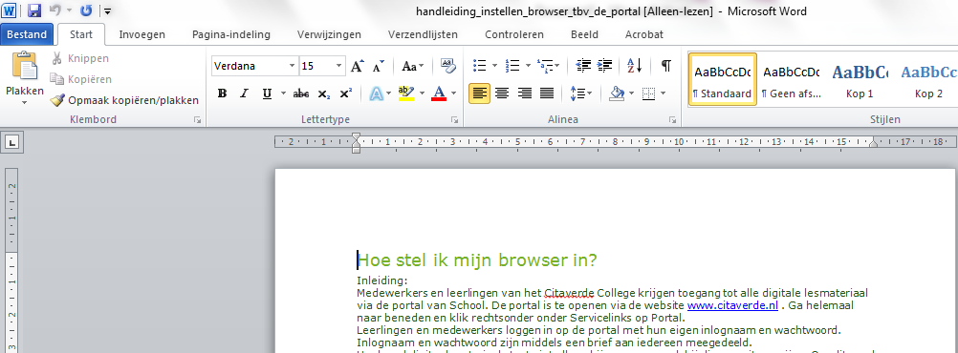Switch to the Verzendlijsten tab
This screenshot has height=353, width=958.
423,34
